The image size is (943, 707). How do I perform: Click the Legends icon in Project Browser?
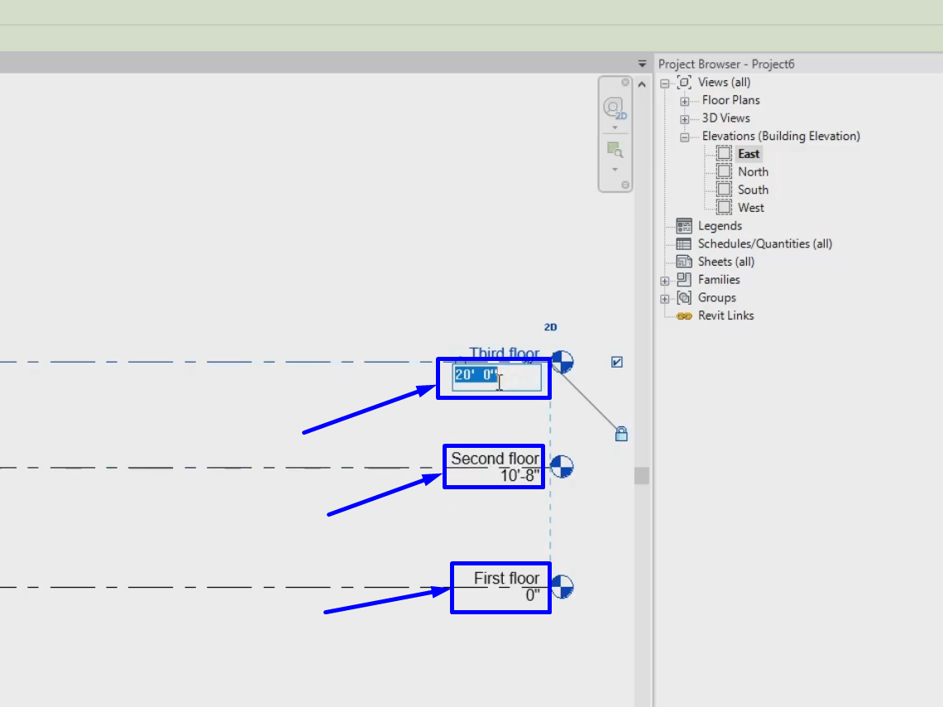684,225
